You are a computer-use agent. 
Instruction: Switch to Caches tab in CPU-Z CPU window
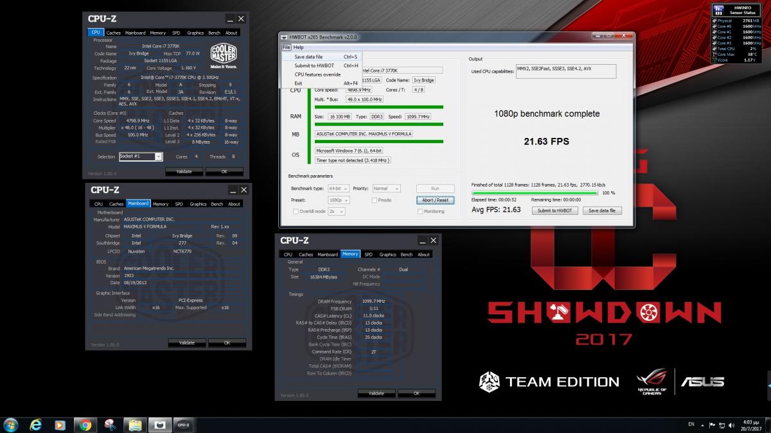pyautogui.click(x=113, y=33)
